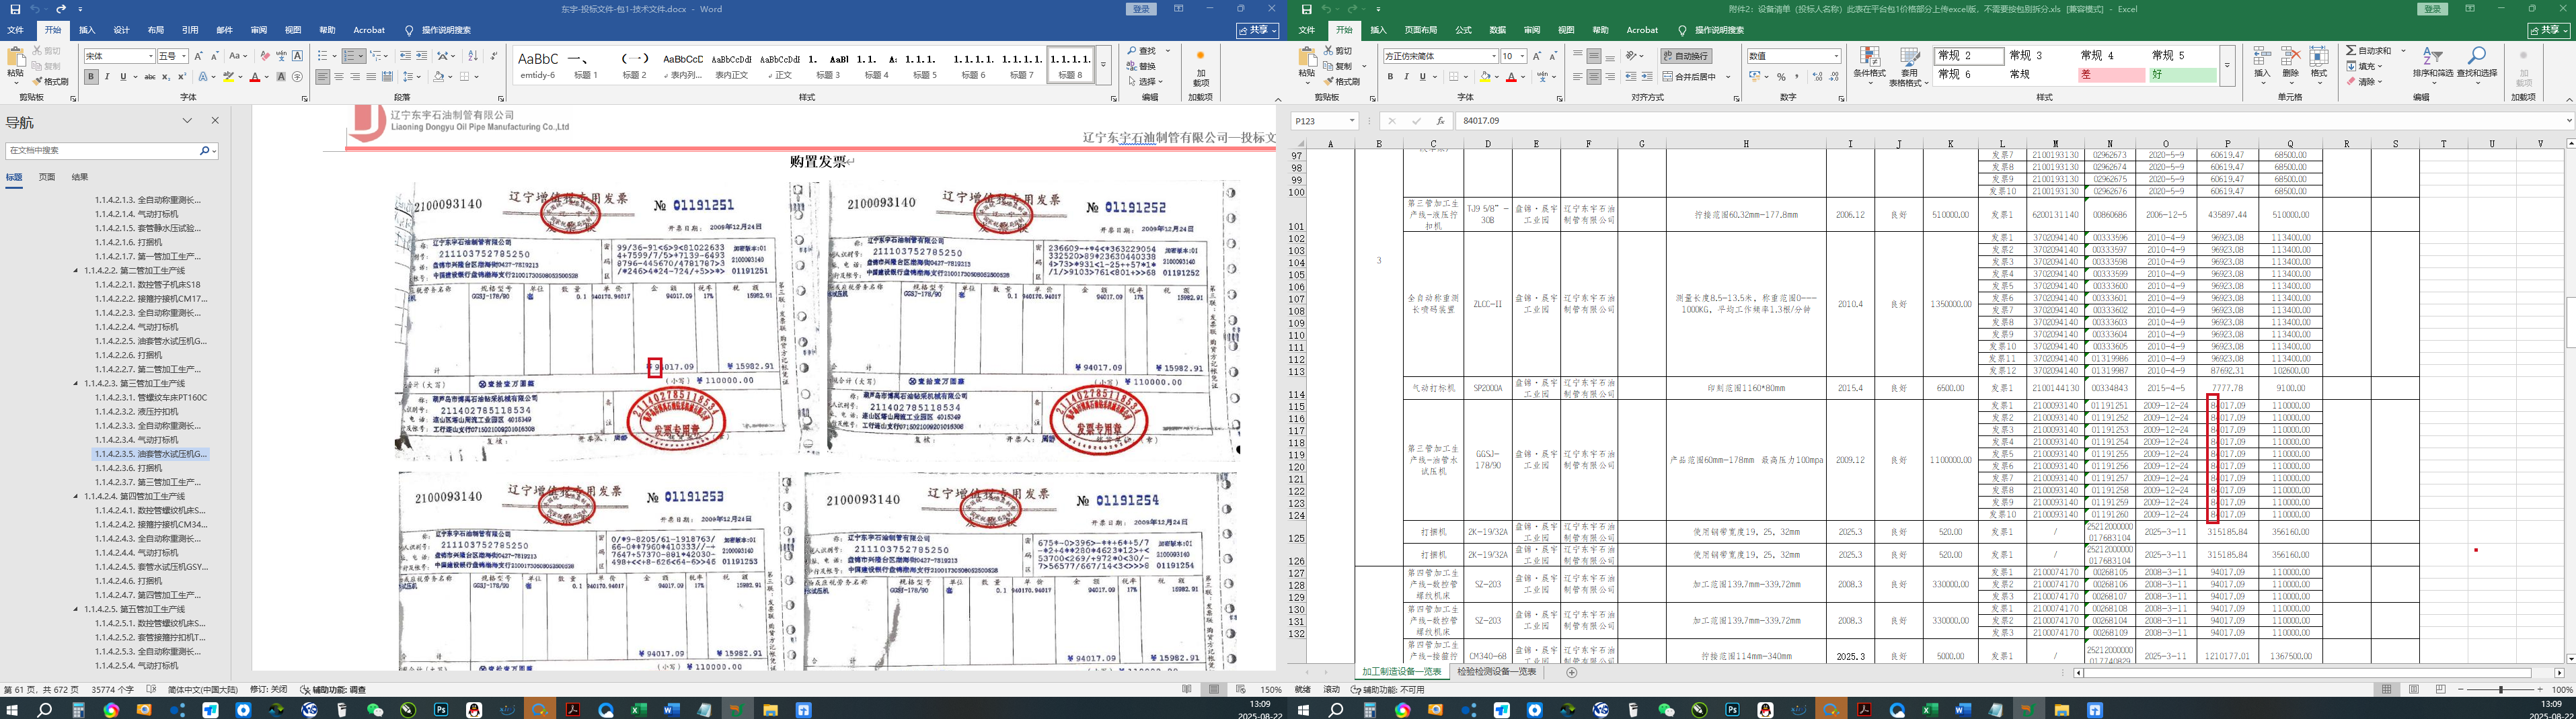
Task: Toggle italic in Word
Action: point(107,77)
